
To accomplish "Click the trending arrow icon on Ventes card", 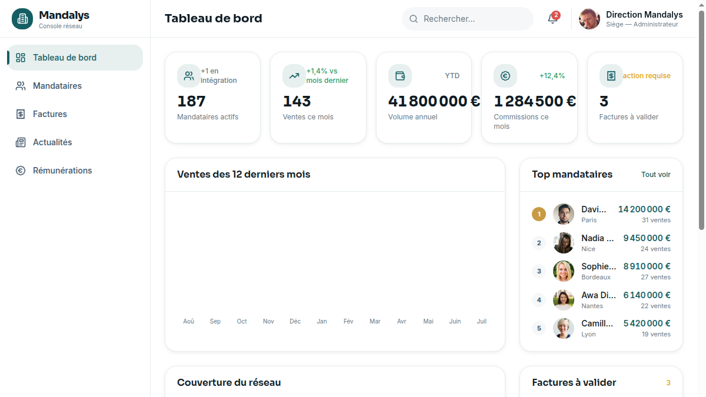I will 294,76.
